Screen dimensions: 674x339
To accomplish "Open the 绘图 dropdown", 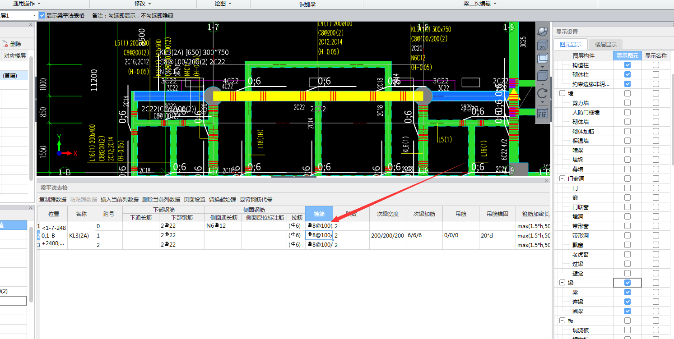I will [x=223, y=3].
